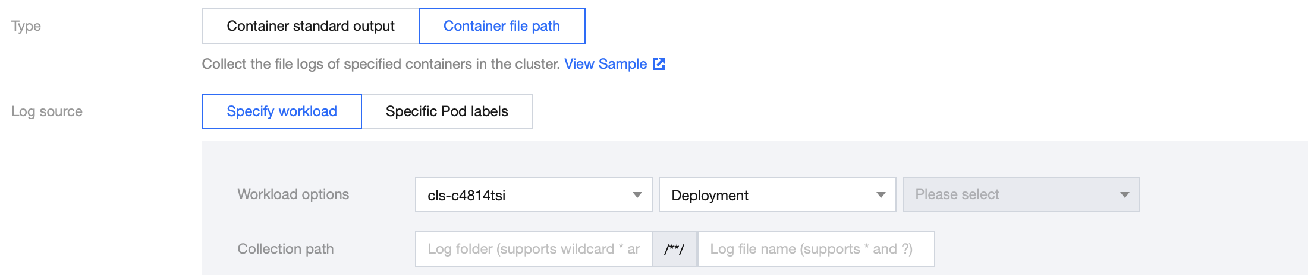Screen dimensions: 1308x275
Task: Click the arrow icon on the Deployment selector
Action: (881, 195)
